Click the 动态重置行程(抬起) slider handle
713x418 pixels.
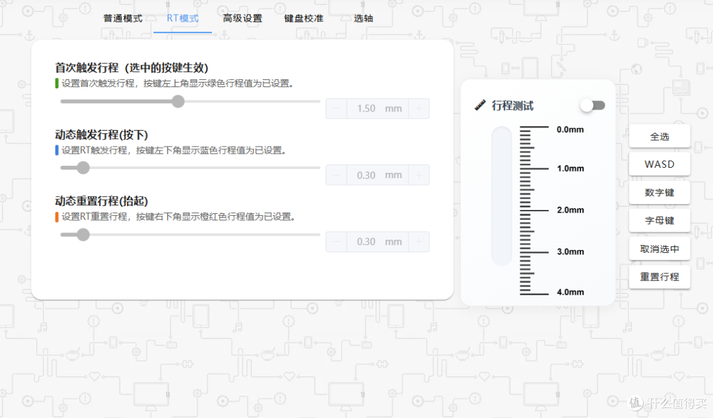83,234
